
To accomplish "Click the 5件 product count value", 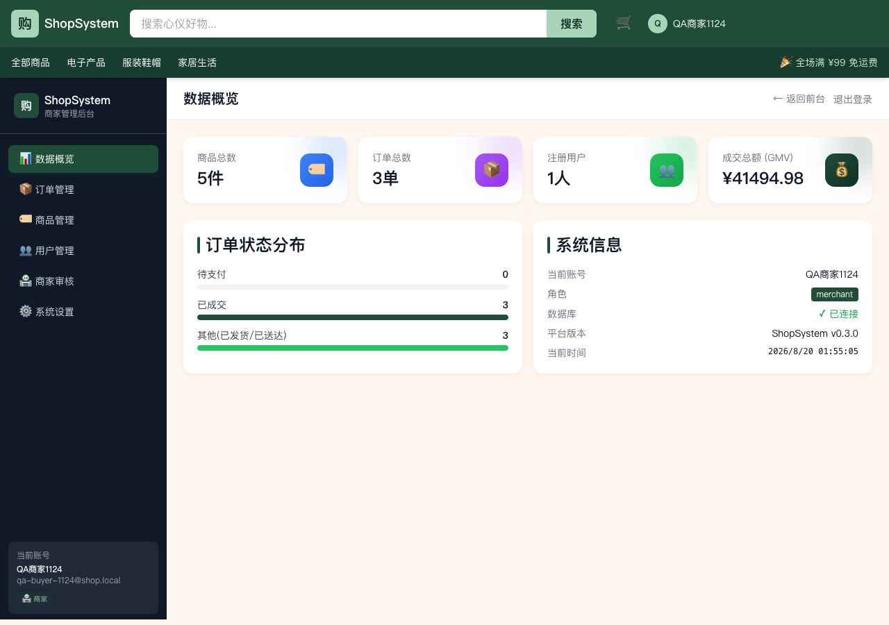I will (x=210, y=178).
